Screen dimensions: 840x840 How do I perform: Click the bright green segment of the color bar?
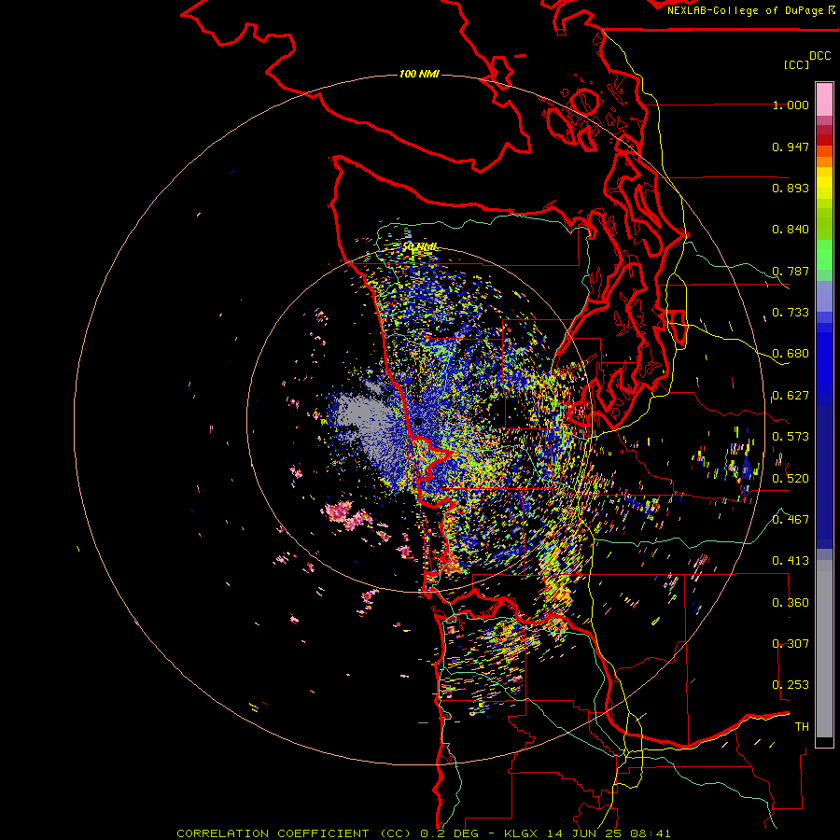[824, 255]
